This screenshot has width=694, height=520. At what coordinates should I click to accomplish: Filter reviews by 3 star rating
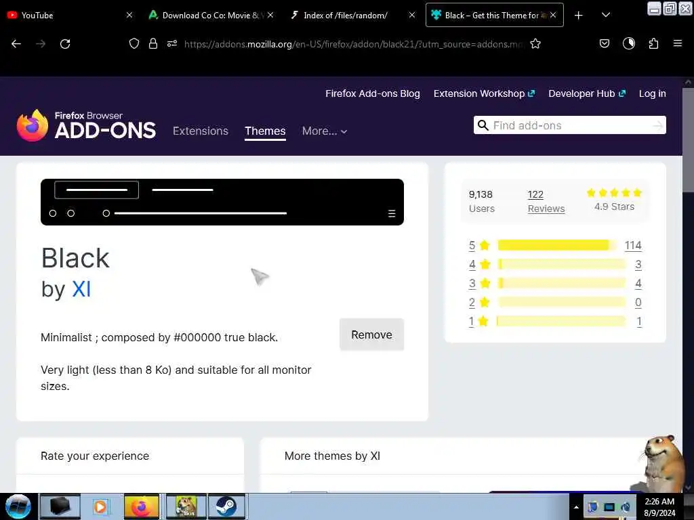pyautogui.click(x=479, y=284)
